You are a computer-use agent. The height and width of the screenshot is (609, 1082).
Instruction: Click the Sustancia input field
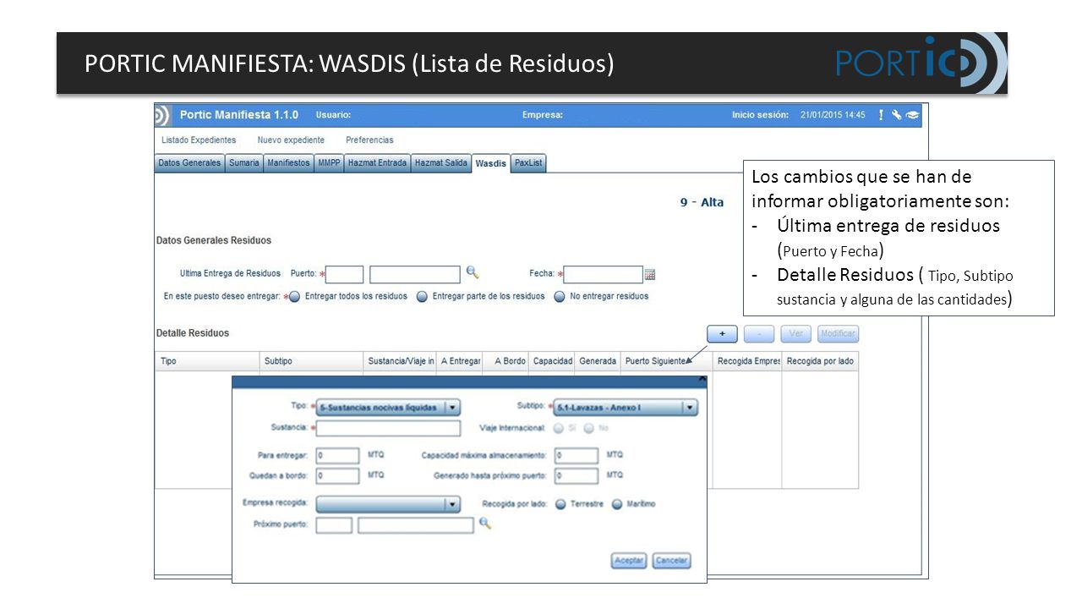(x=388, y=428)
